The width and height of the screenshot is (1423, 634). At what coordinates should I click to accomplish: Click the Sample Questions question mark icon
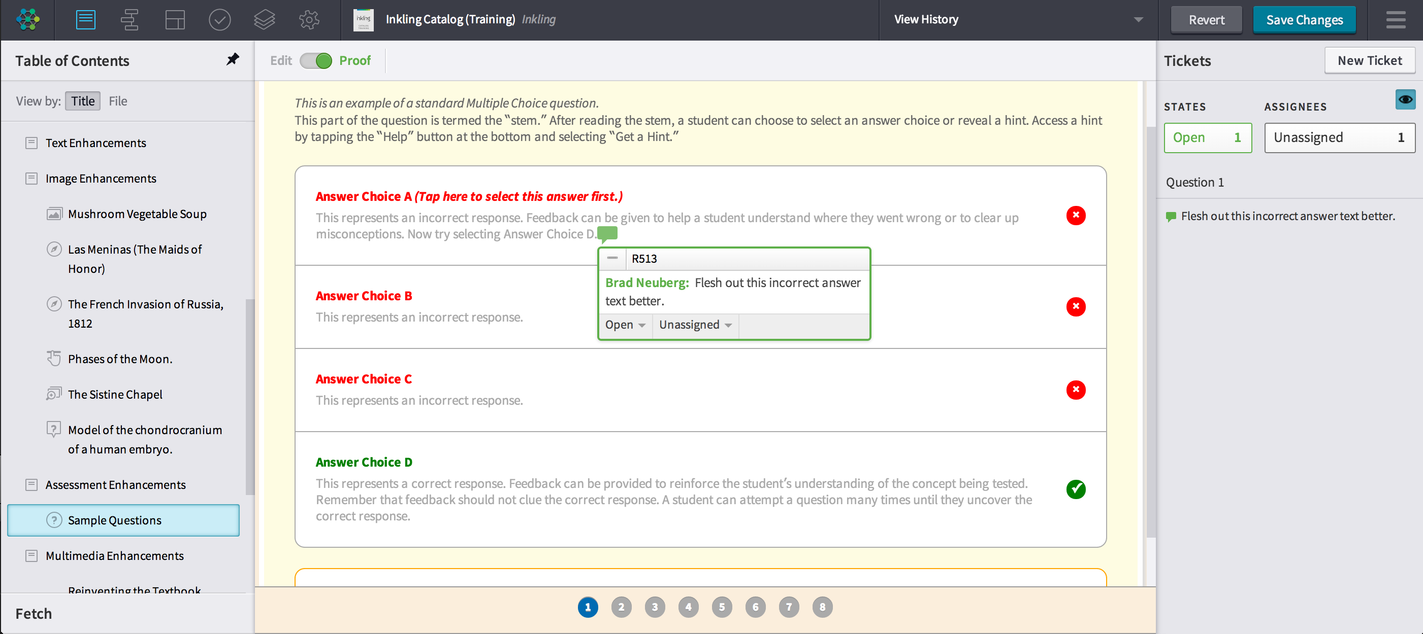(54, 520)
